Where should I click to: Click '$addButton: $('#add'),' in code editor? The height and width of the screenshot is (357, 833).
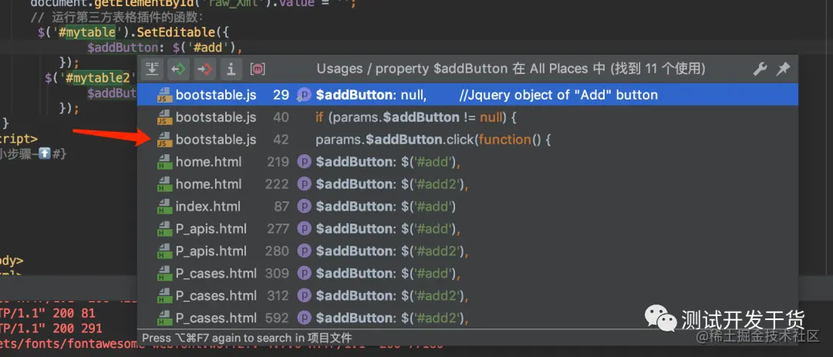165,48
